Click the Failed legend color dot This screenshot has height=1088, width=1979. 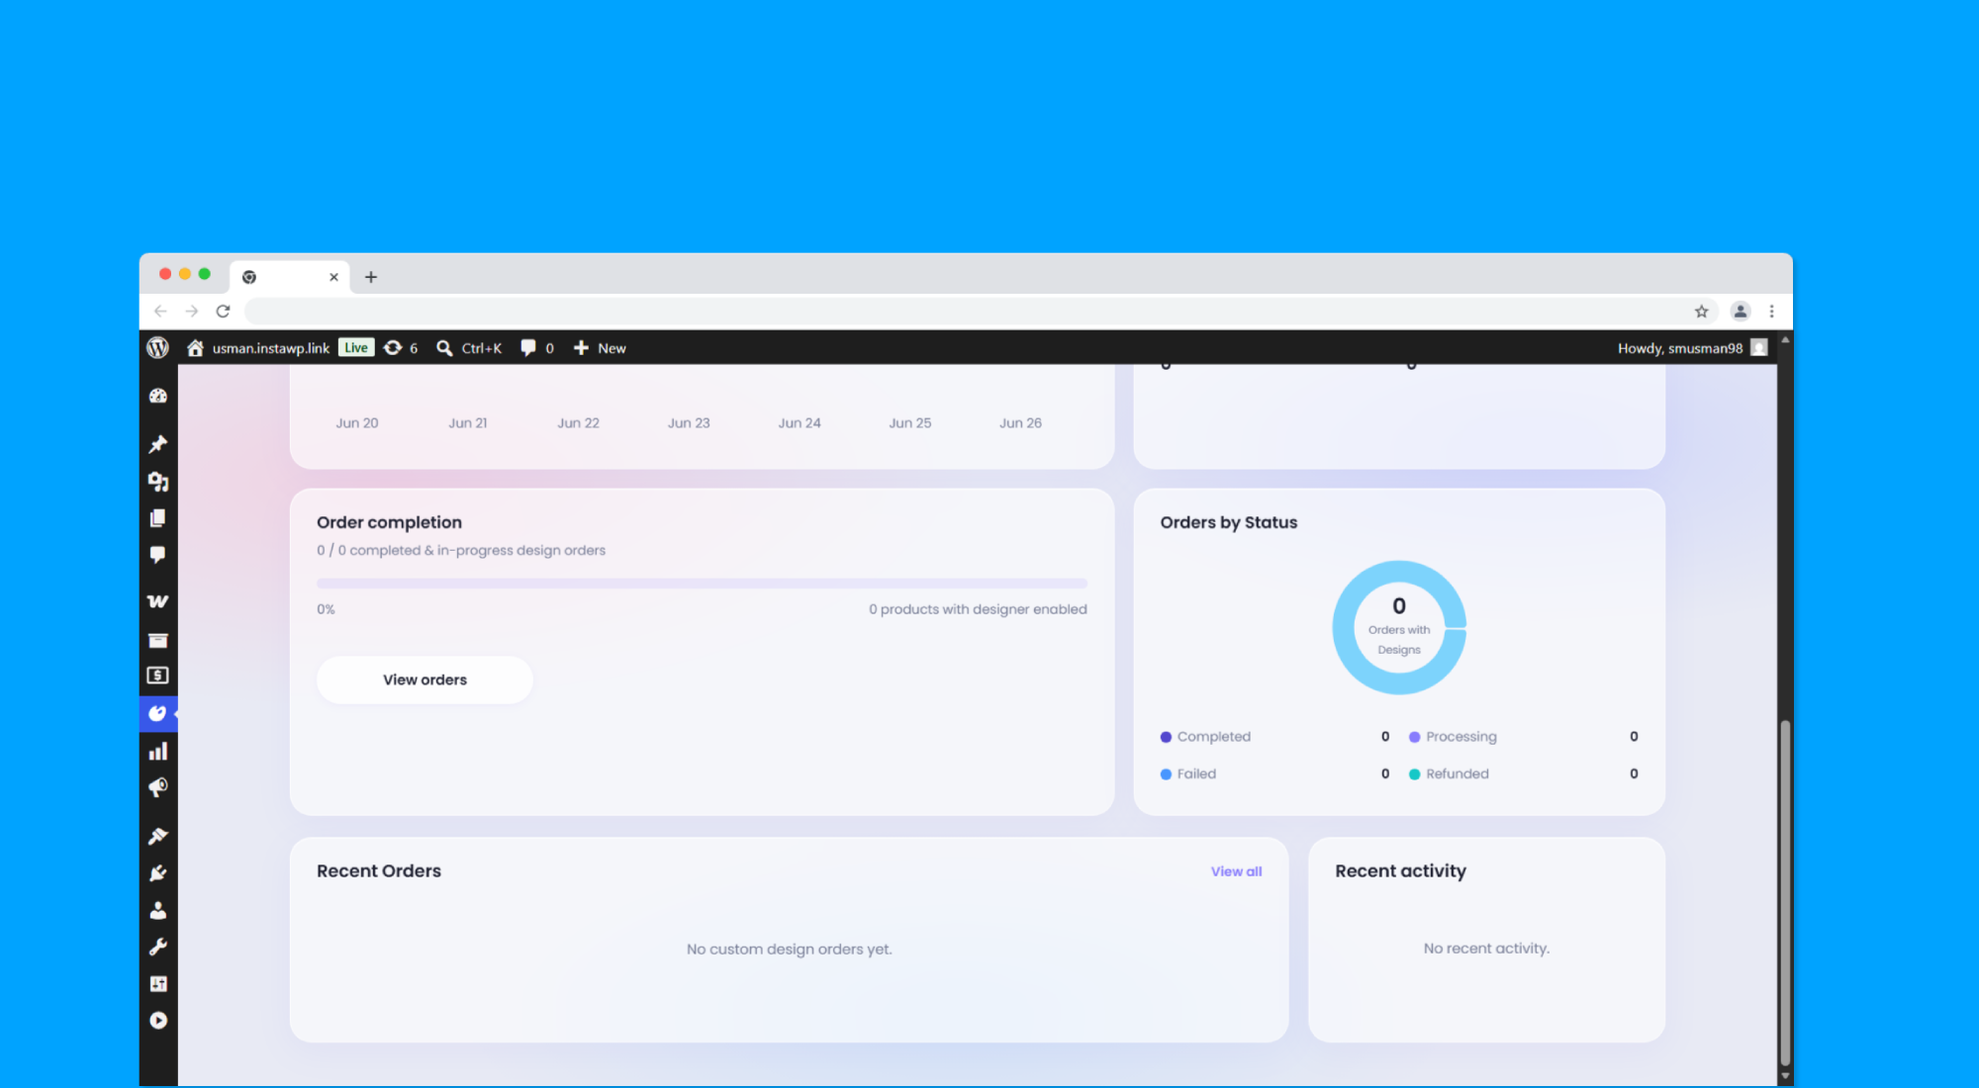point(1166,774)
